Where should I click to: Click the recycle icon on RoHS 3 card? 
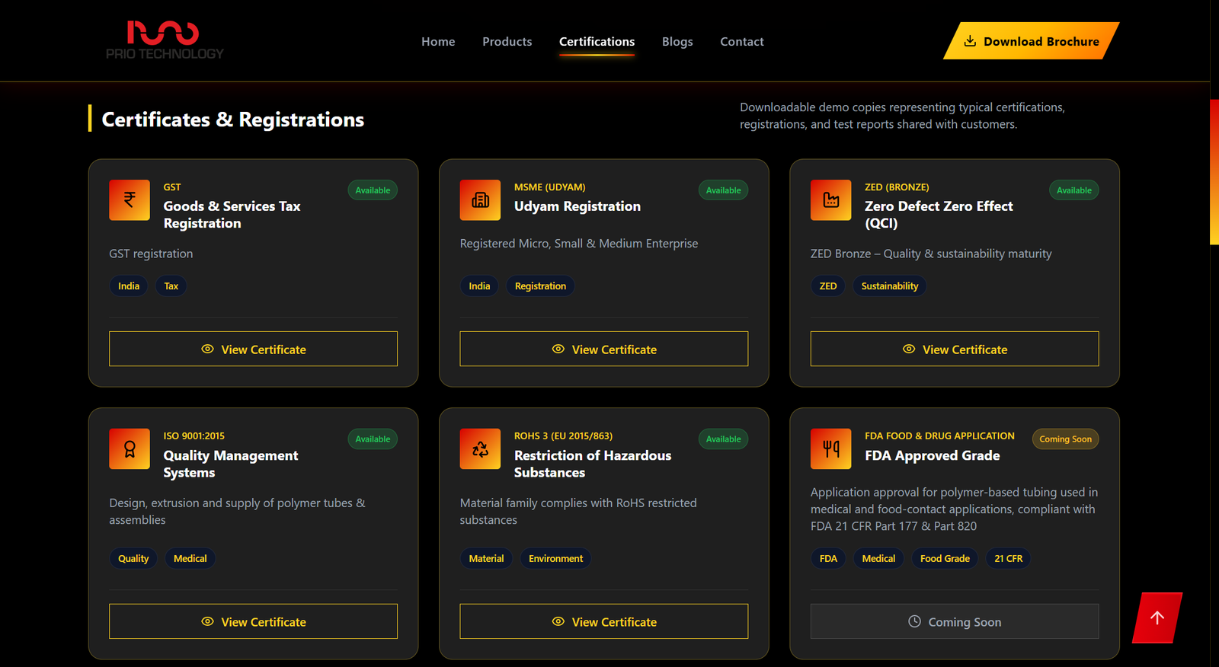click(480, 449)
